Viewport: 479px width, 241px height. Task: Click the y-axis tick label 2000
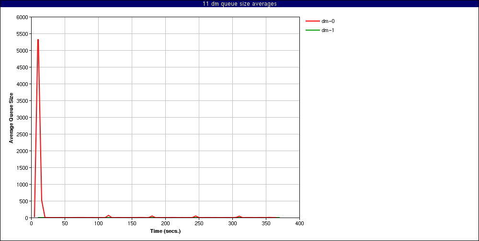[x=23, y=151]
